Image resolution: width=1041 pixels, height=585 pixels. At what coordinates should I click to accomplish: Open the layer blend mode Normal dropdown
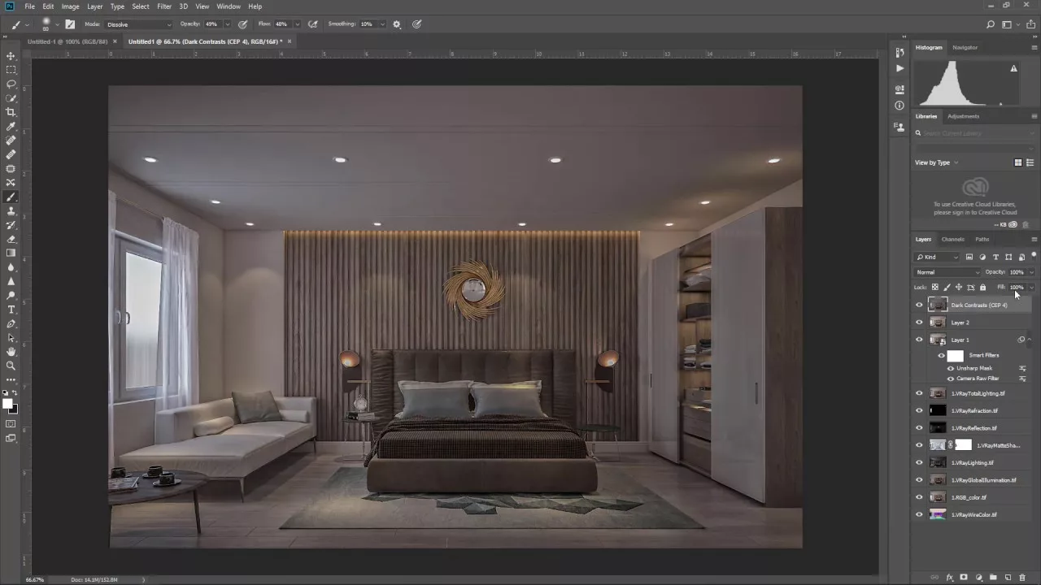point(947,272)
